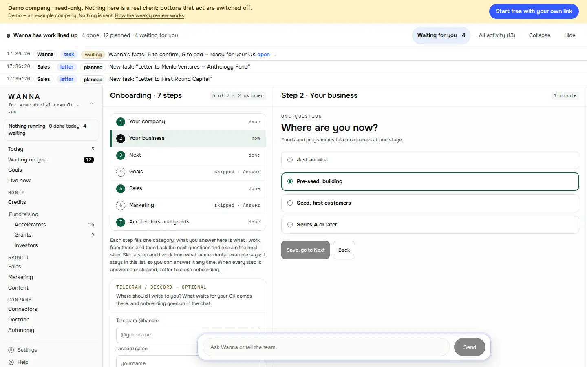
Task: Open the 'All activity (13)' tab
Action: click(497, 35)
